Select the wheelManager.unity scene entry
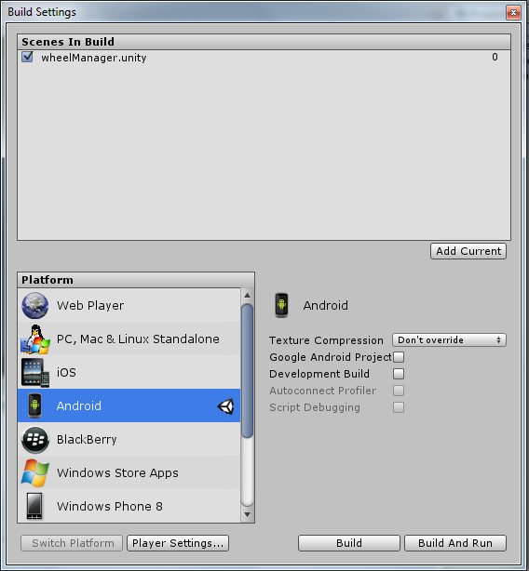Viewport: 529px width, 571px height. (264, 57)
